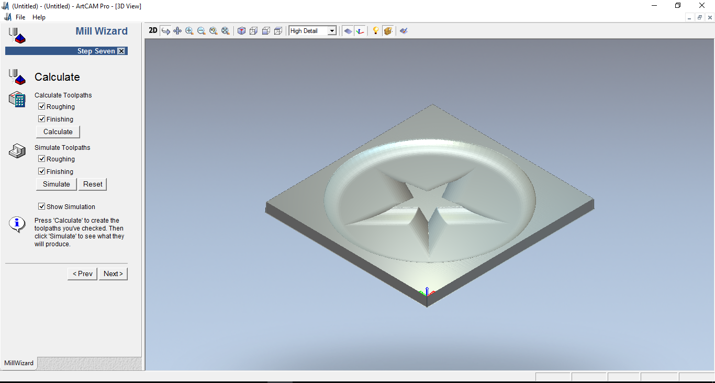Click the previous zoom icon
The height and width of the screenshot is (383, 715).
(x=214, y=31)
